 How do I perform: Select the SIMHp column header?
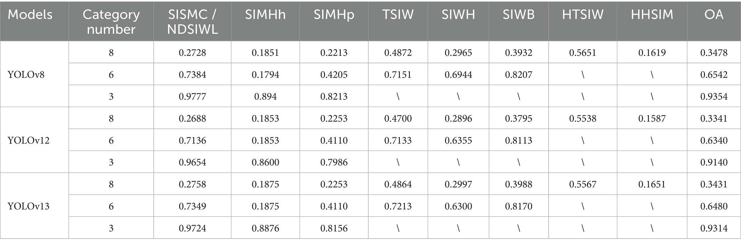334,15
